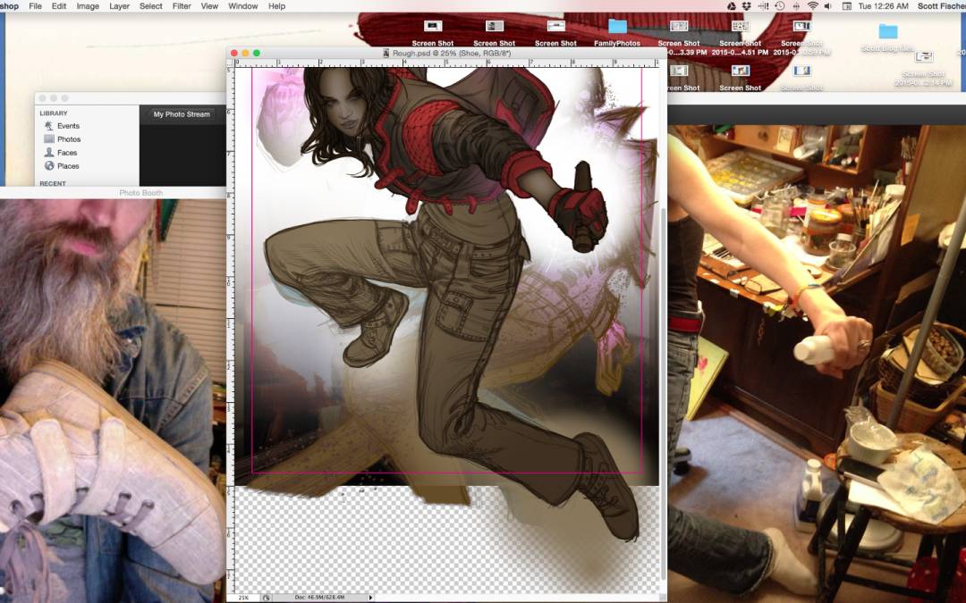Open the Image menu in Photoshop
The height and width of the screenshot is (603, 966).
(88, 6)
